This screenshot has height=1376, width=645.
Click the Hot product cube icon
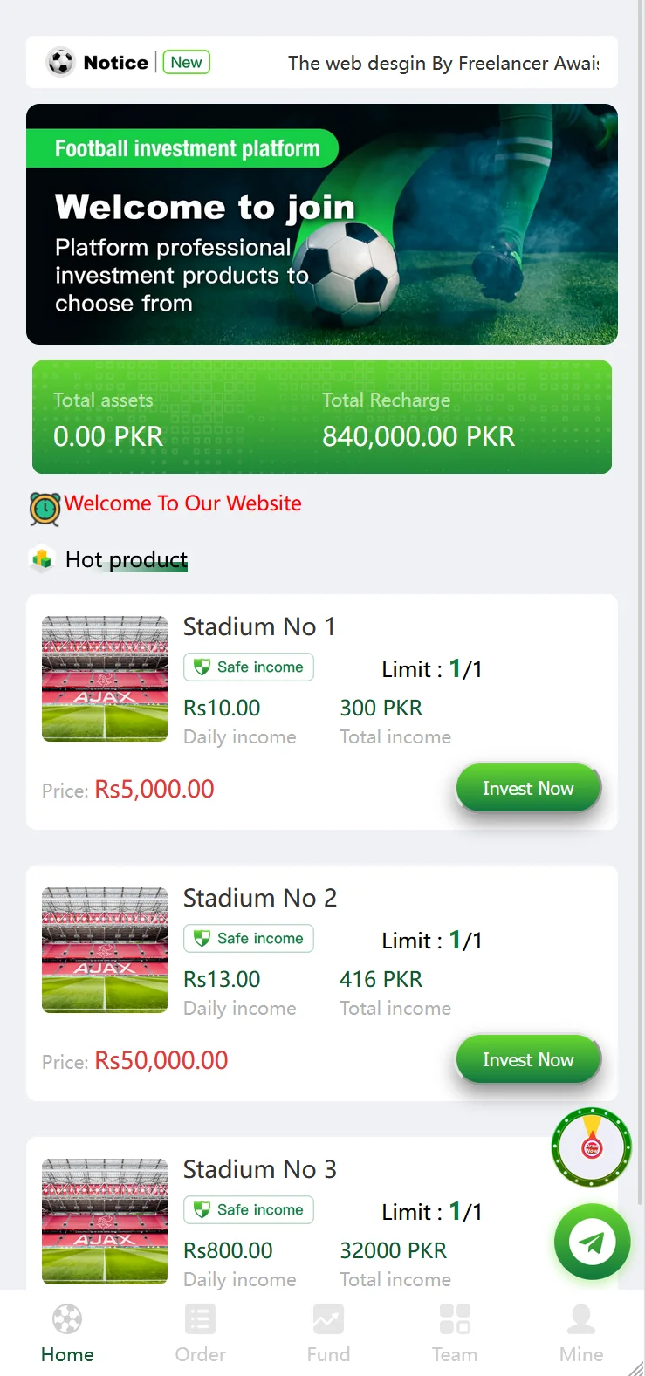pos(42,558)
